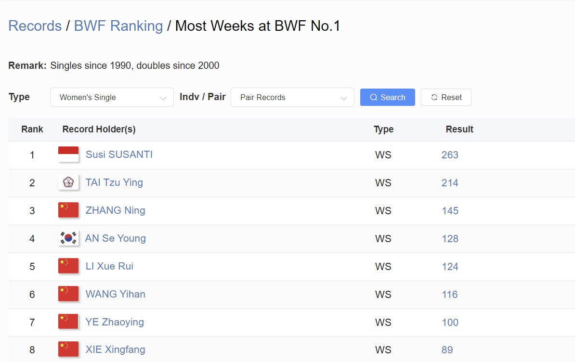This screenshot has height=362, width=575.
Task: Navigate to the BWF Ranking breadcrumb
Action: click(118, 26)
